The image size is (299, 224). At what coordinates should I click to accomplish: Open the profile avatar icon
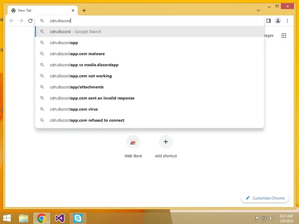[x=278, y=21]
